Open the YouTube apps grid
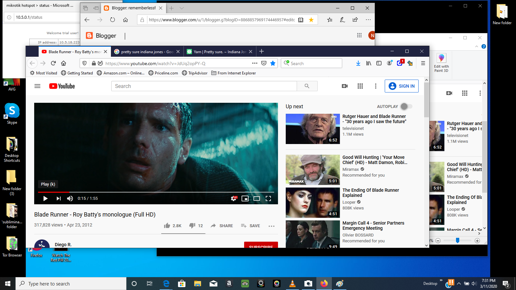The image size is (516, 290). [360, 86]
